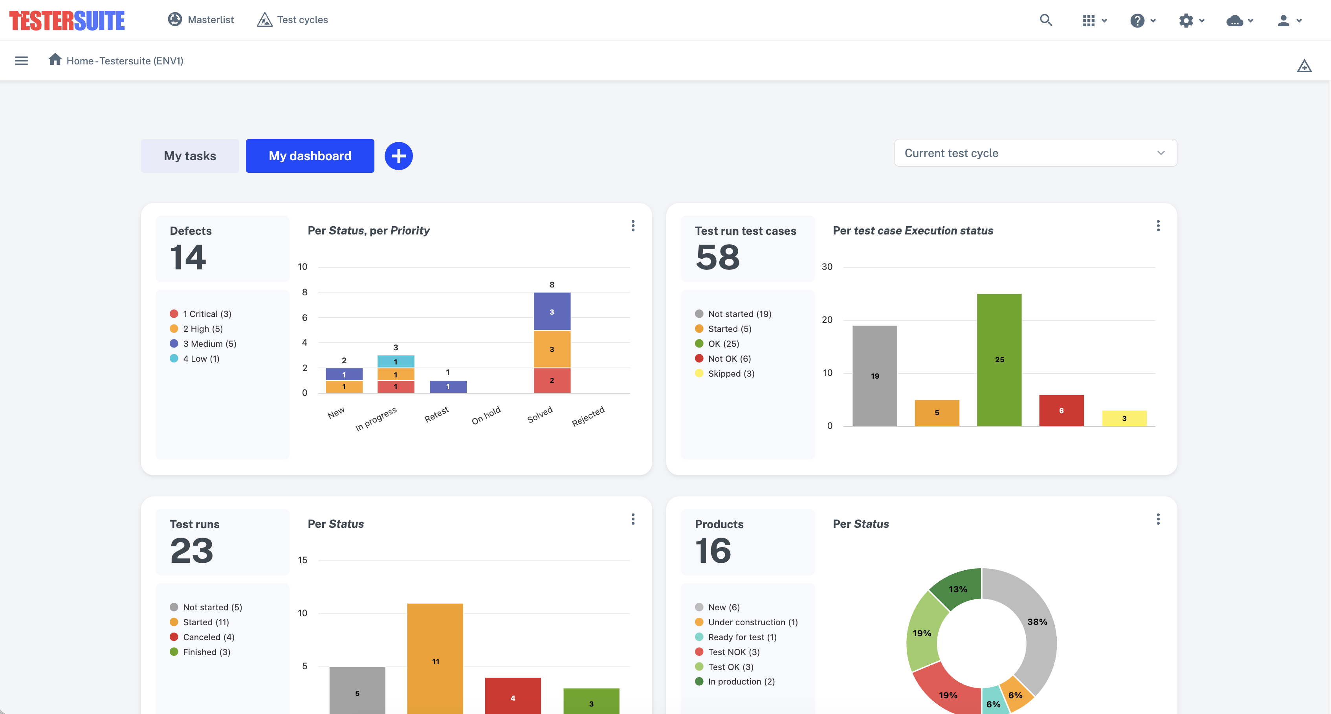Click the test cycle triangle icon at right

1304,66
